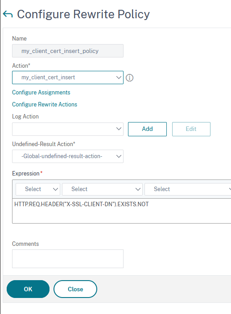This screenshot has height=314, width=231.
Task: Open the second expression Select dropdown
Action: coord(102,189)
